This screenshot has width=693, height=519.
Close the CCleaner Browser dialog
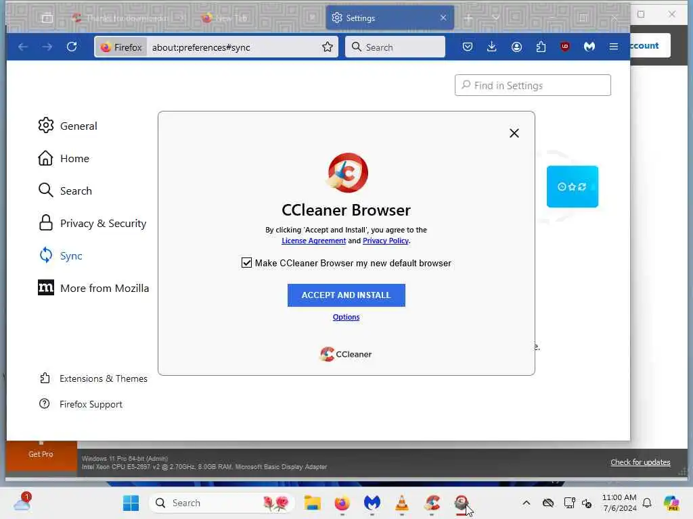tap(514, 133)
